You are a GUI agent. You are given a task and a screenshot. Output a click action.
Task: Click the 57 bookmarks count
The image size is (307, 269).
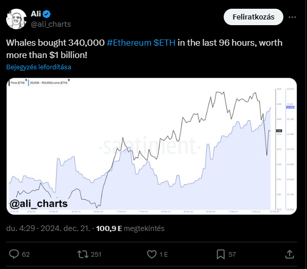coord(232,254)
